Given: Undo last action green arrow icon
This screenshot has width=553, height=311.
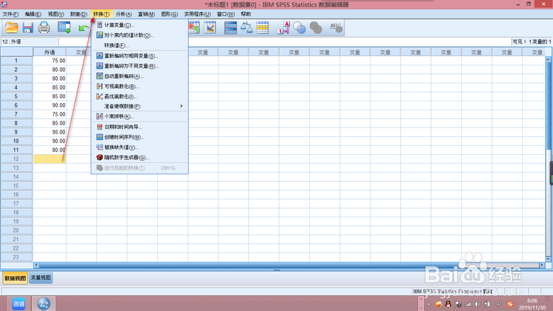Looking at the screenshot, I should tap(84, 28).
